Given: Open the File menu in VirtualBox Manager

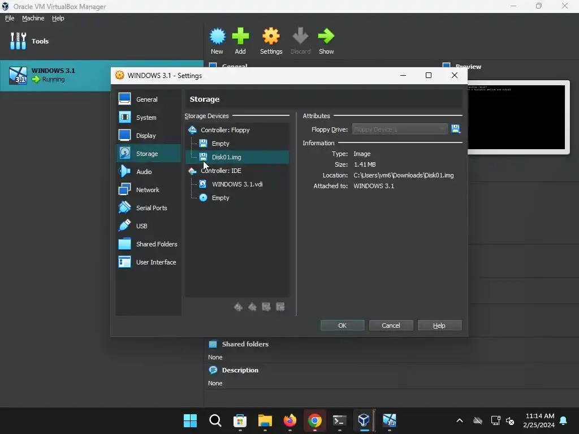Looking at the screenshot, I should pyautogui.click(x=10, y=18).
